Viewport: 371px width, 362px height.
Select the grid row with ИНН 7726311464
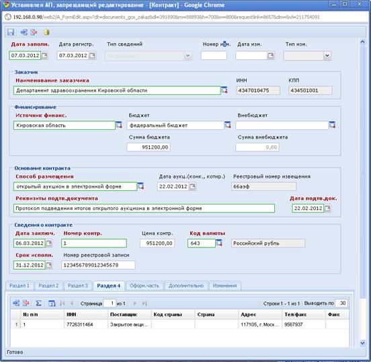(180, 324)
